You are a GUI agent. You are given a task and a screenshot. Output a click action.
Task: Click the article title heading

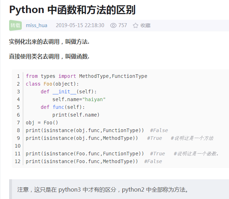[x=72, y=10]
